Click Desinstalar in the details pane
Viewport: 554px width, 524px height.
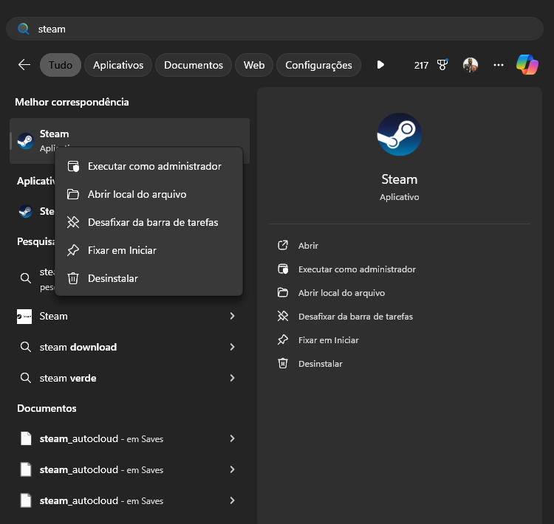320,364
